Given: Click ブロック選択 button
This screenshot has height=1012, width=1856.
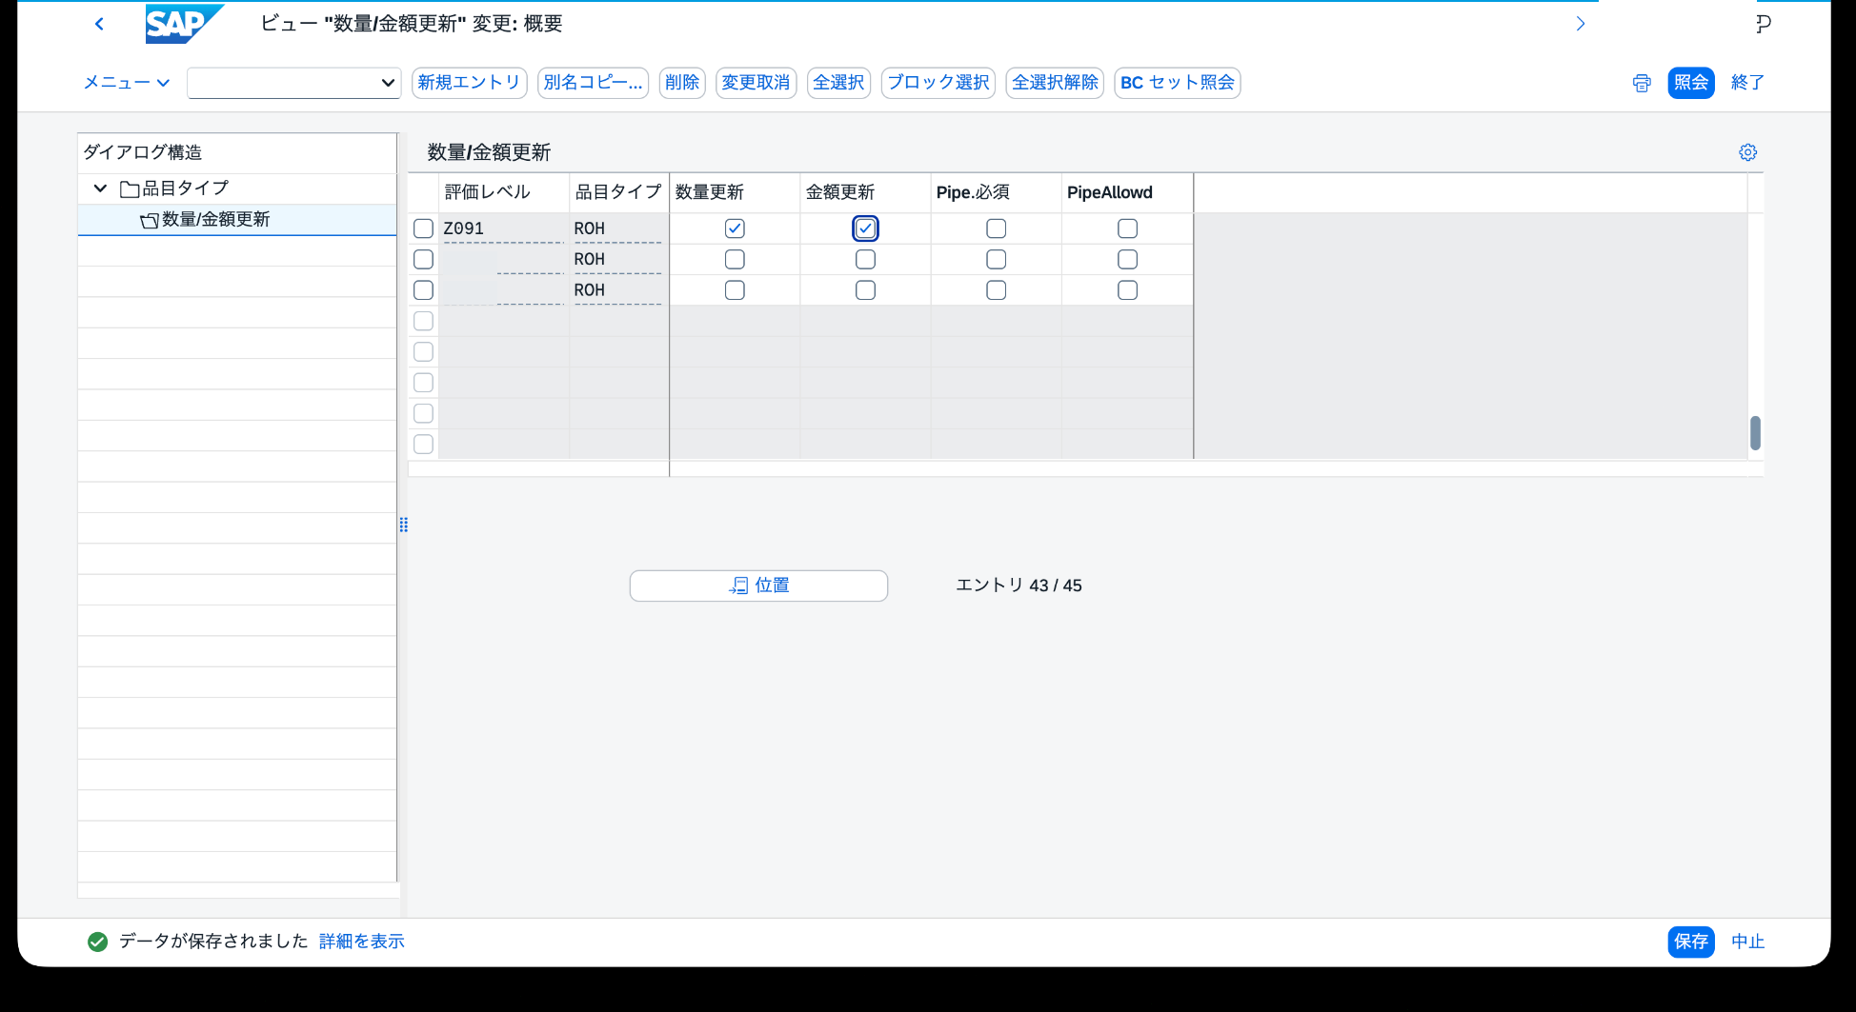Looking at the screenshot, I should point(938,83).
